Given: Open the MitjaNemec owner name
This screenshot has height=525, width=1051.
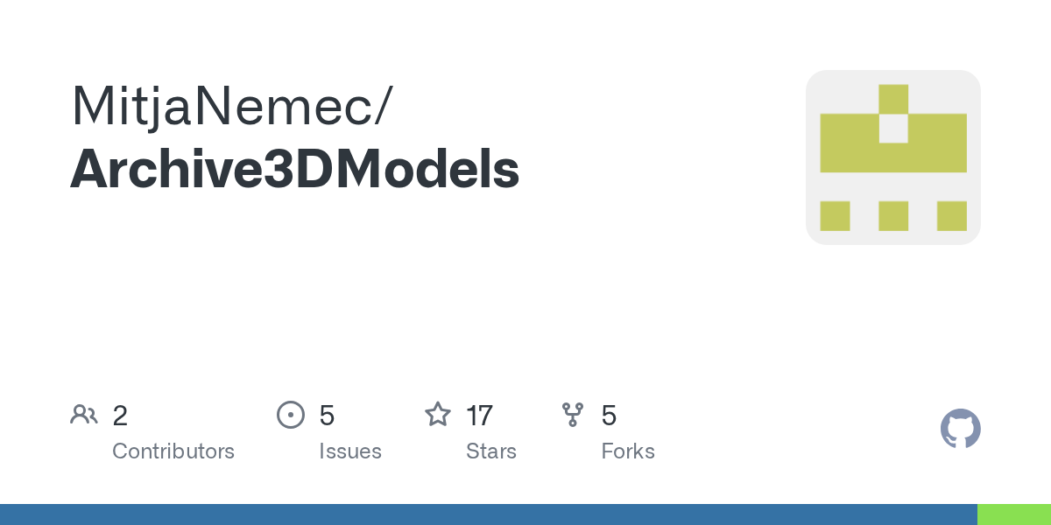Looking at the screenshot, I should (x=232, y=104).
